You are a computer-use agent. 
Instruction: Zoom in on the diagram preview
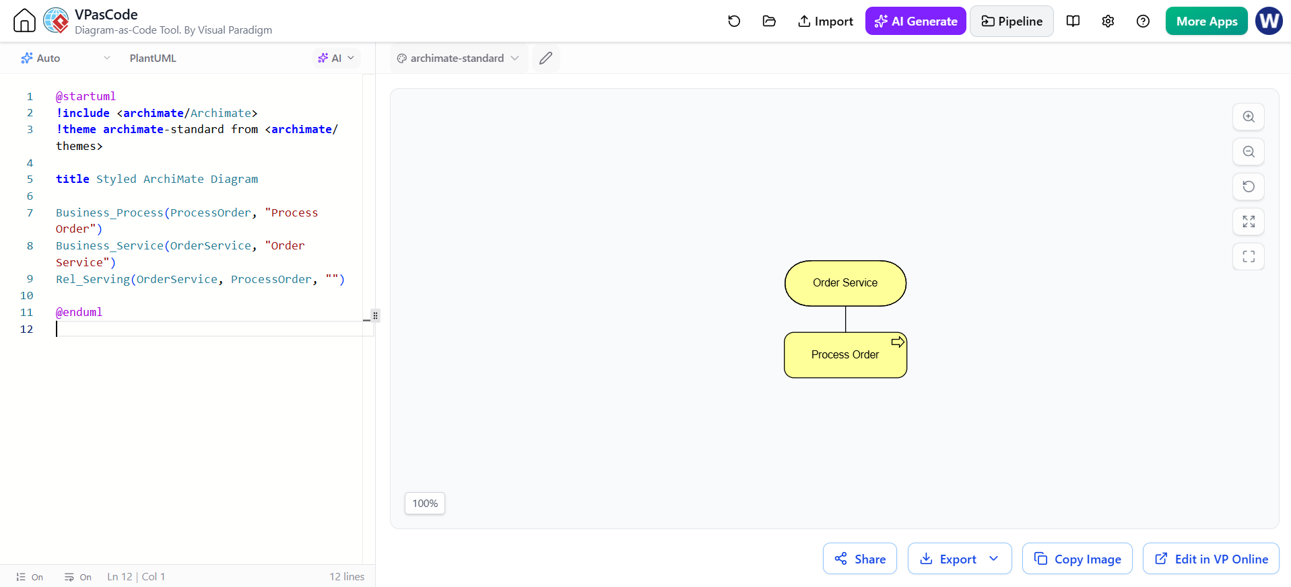click(x=1249, y=116)
